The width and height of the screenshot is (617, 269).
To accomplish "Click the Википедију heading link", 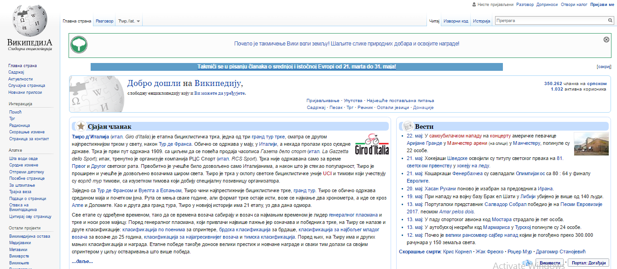I will pyautogui.click(x=218, y=83).
